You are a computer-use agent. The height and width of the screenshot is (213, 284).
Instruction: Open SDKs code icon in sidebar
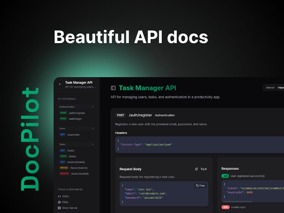coord(59,196)
